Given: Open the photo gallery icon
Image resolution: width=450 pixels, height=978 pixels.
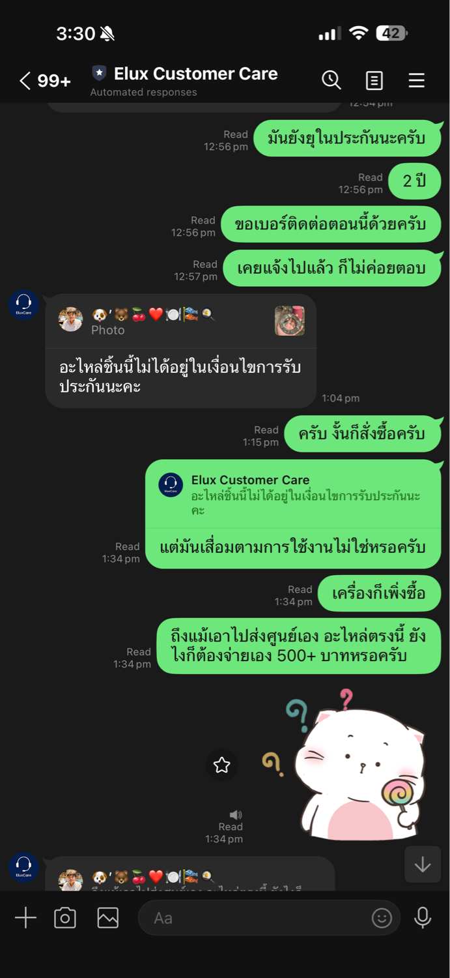Looking at the screenshot, I should pos(108,918).
